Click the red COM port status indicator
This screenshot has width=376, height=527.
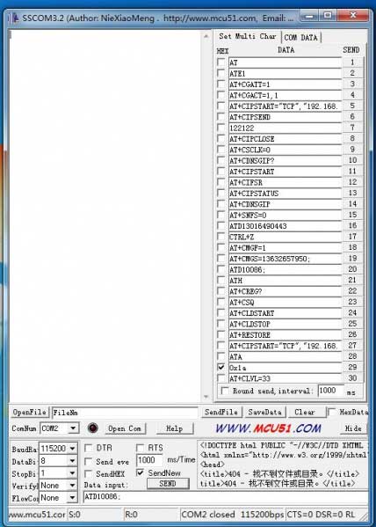pos(92,428)
